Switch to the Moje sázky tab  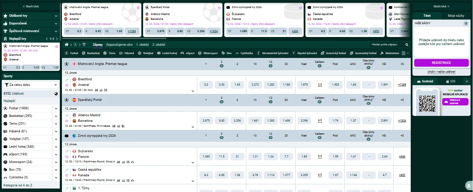pos(456,16)
